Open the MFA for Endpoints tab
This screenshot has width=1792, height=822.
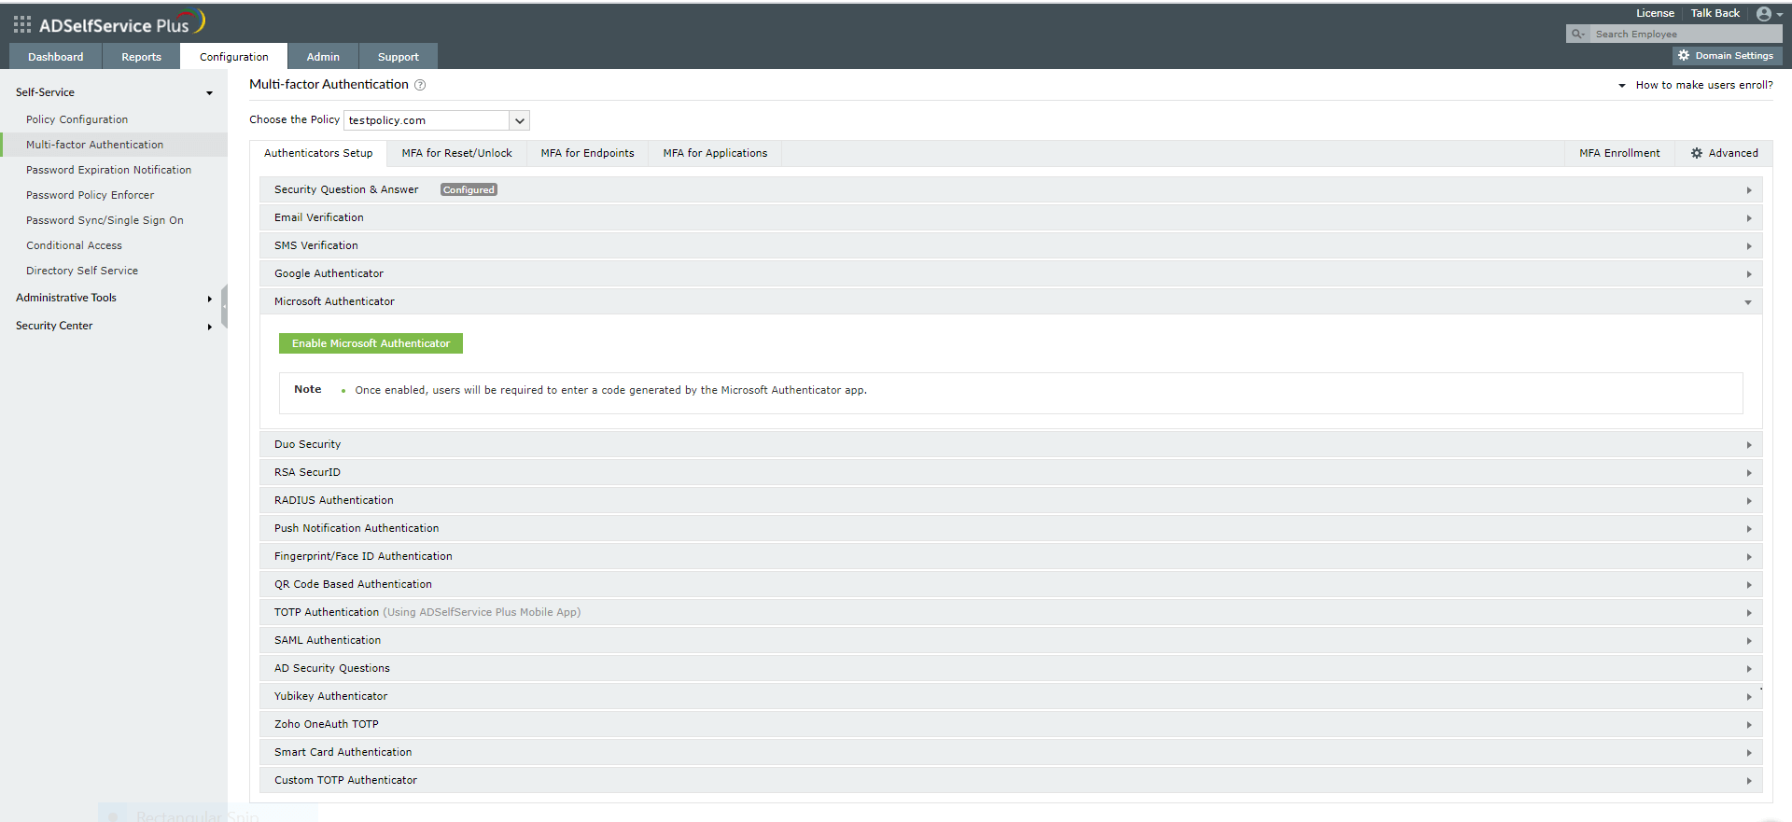click(x=588, y=153)
